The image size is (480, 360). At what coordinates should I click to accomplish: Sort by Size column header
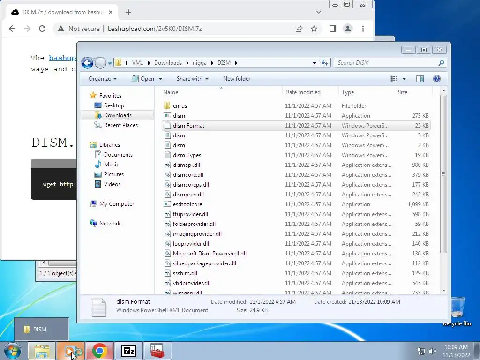point(403,92)
